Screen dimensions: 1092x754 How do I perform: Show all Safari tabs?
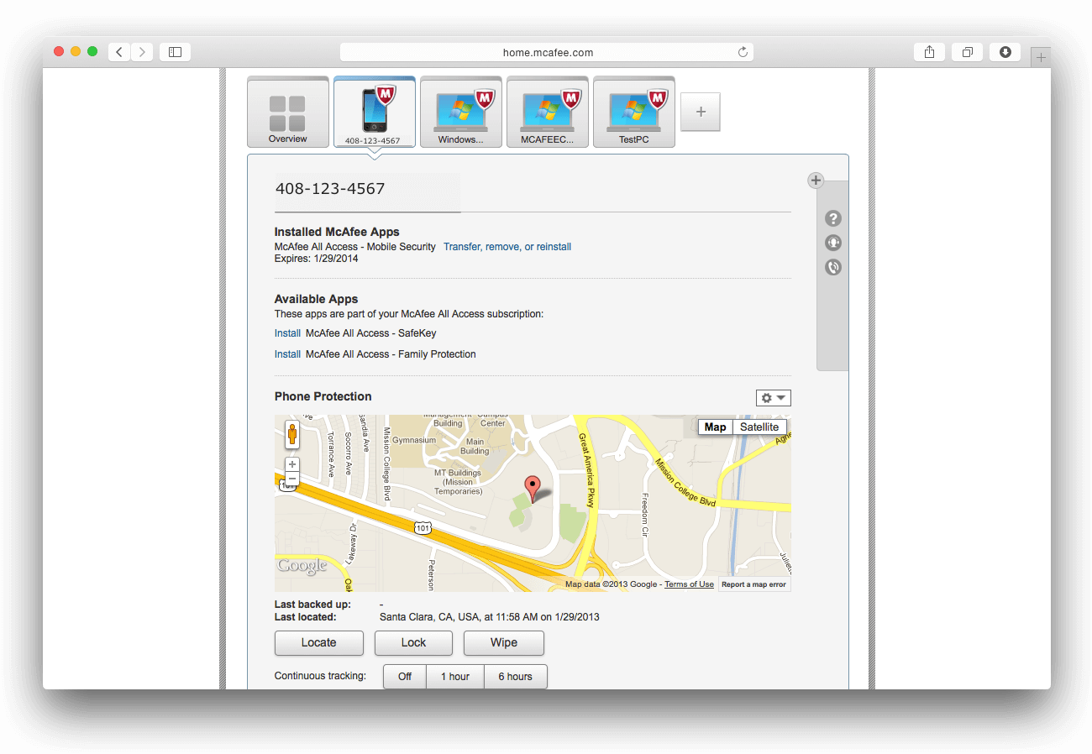pyautogui.click(x=968, y=52)
